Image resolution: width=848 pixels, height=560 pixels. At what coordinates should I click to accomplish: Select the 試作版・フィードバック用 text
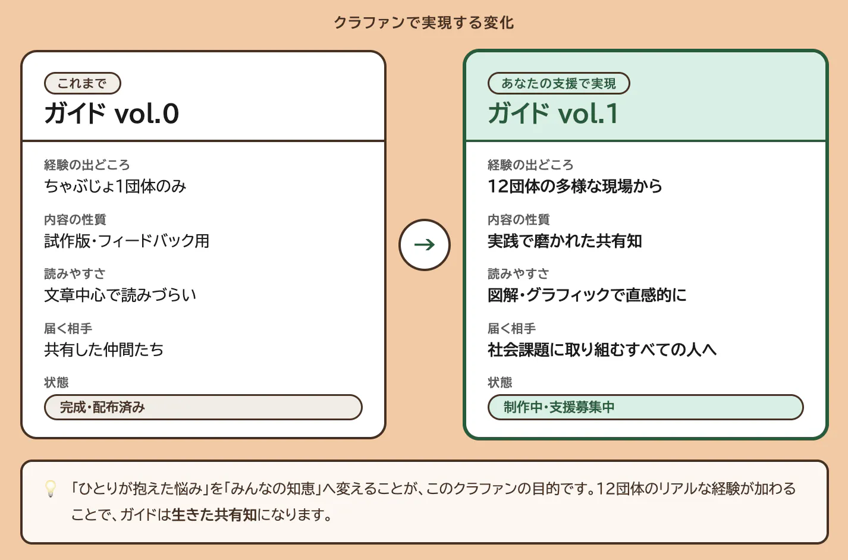pyautogui.click(x=127, y=241)
